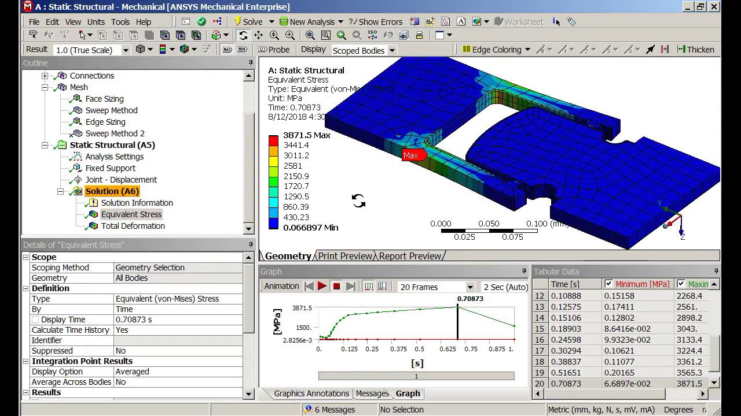The width and height of the screenshot is (741, 416).
Task: Select Solution Information in outline
Action: point(137,203)
